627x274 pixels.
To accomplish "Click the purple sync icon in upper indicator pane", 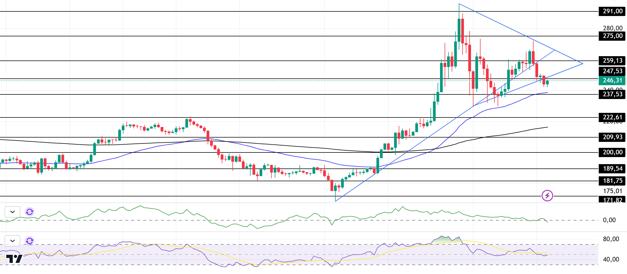I will 30,212.
